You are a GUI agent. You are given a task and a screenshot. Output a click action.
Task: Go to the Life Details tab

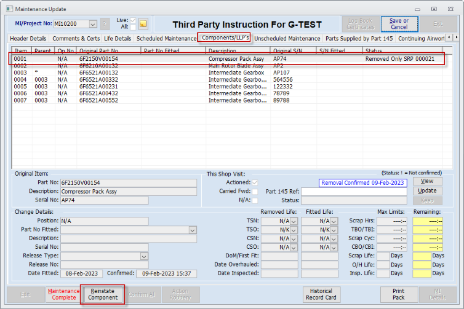click(118, 39)
